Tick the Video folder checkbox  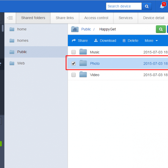(74, 75)
